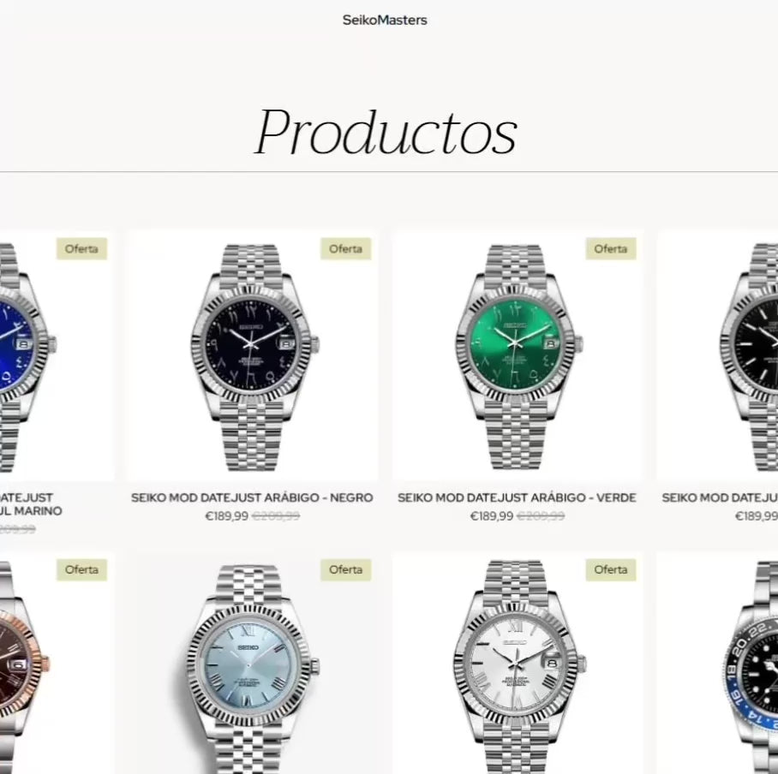Open the black Arabic dial watch image
The height and width of the screenshot is (774, 778).
click(x=252, y=355)
